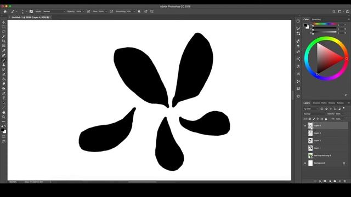Screen dimensions: 351x197
Task: Select the Move tool
Action: point(4,22)
